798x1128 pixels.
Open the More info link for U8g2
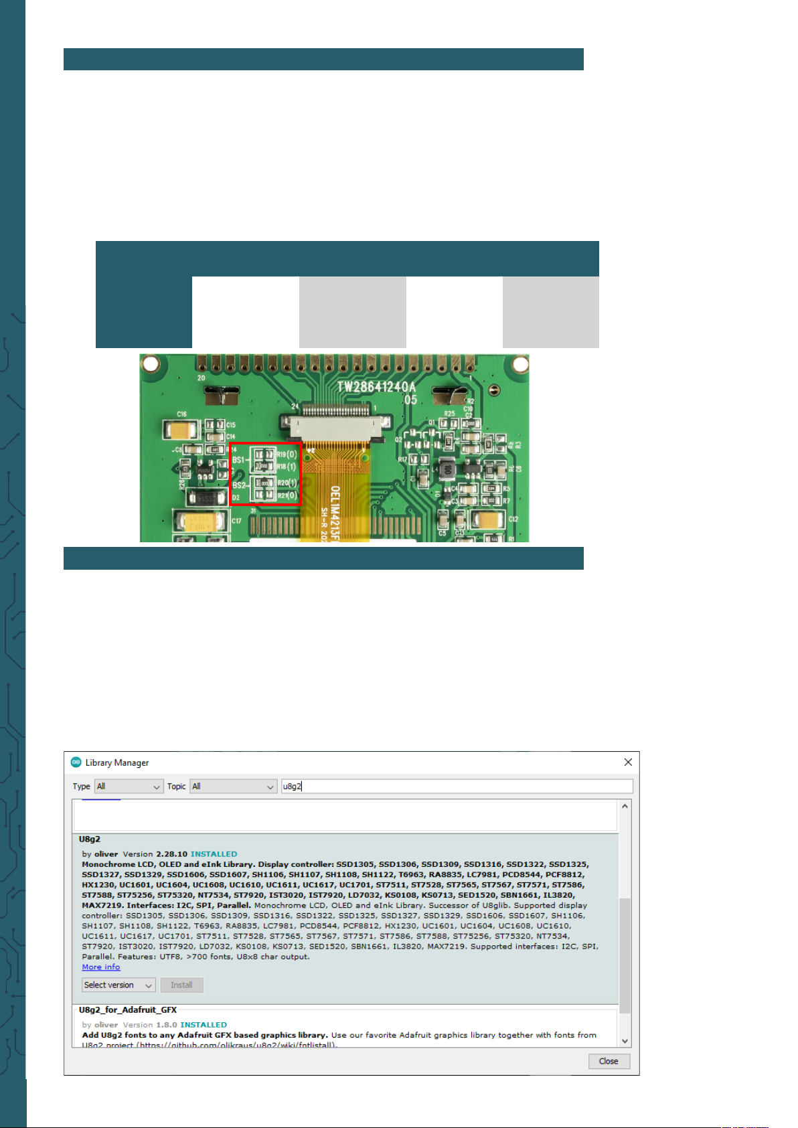coord(101,967)
